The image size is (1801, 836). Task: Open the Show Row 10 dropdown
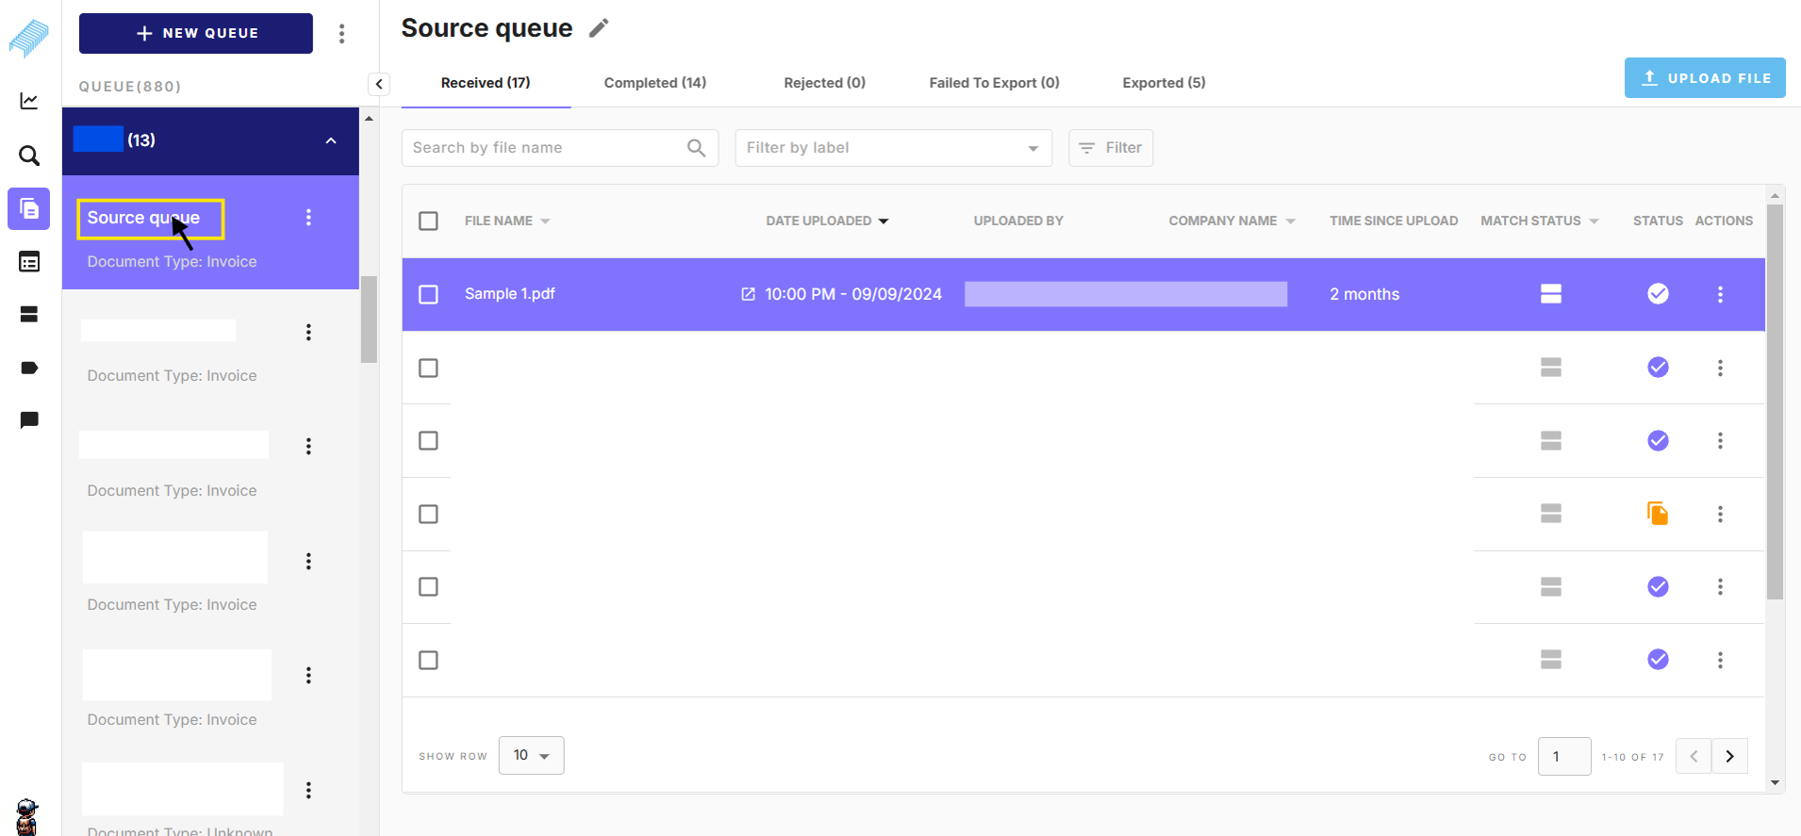(531, 756)
